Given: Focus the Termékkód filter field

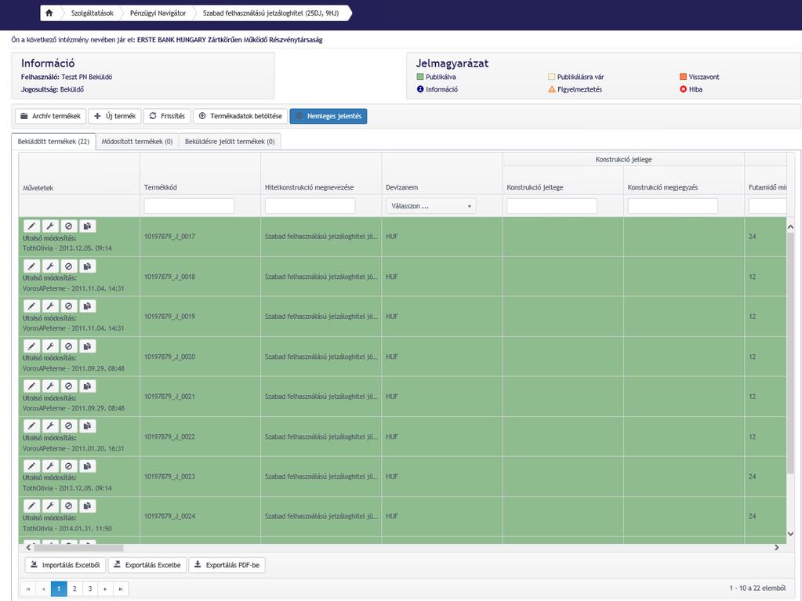Looking at the screenshot, I should [189, 206].
